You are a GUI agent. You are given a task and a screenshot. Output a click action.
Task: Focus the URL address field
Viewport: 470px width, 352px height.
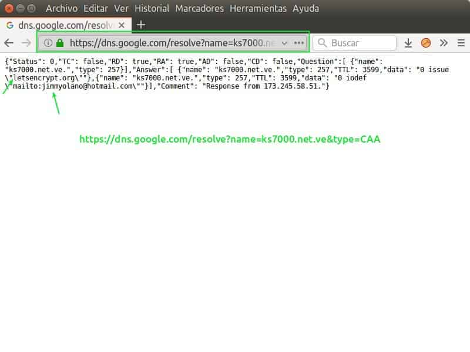click(x=172, y=43)
